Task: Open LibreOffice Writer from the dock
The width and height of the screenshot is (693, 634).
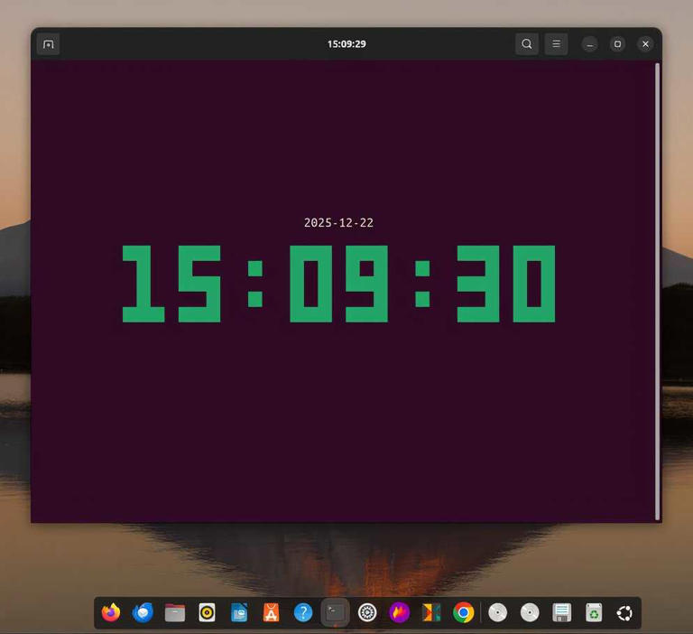Action: 239,612
